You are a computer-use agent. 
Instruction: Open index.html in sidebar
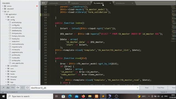[x=16, y=42]
